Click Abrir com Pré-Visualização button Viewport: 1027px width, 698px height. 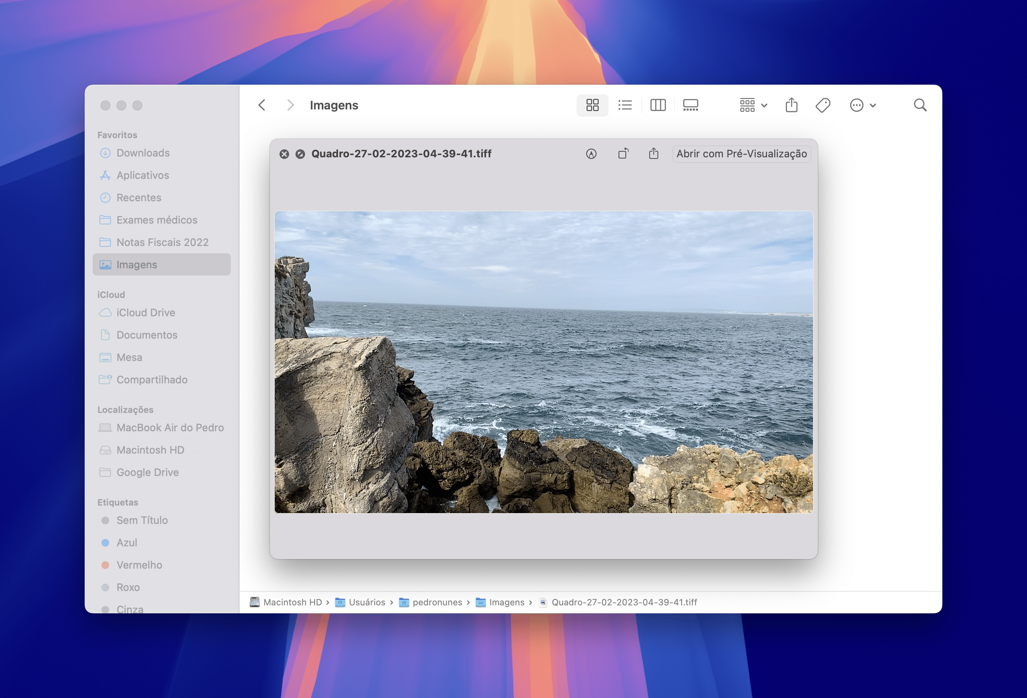click(x=741, y=154)
